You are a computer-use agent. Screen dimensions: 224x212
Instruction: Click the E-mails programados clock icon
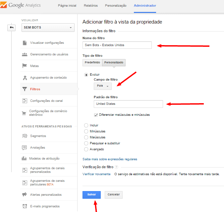25,206
